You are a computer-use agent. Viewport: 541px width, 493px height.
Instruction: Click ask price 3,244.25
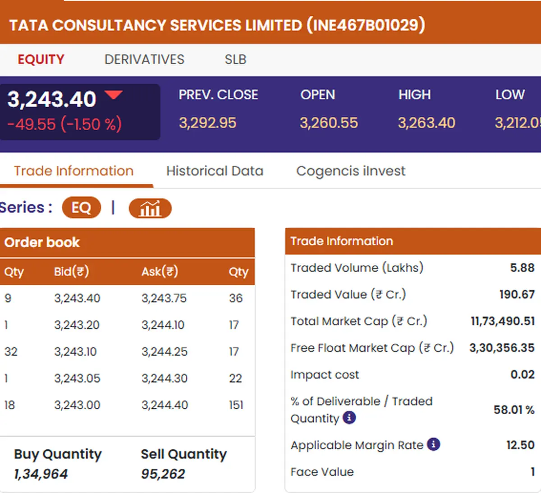pyautogui.click(x=165, y=351)
